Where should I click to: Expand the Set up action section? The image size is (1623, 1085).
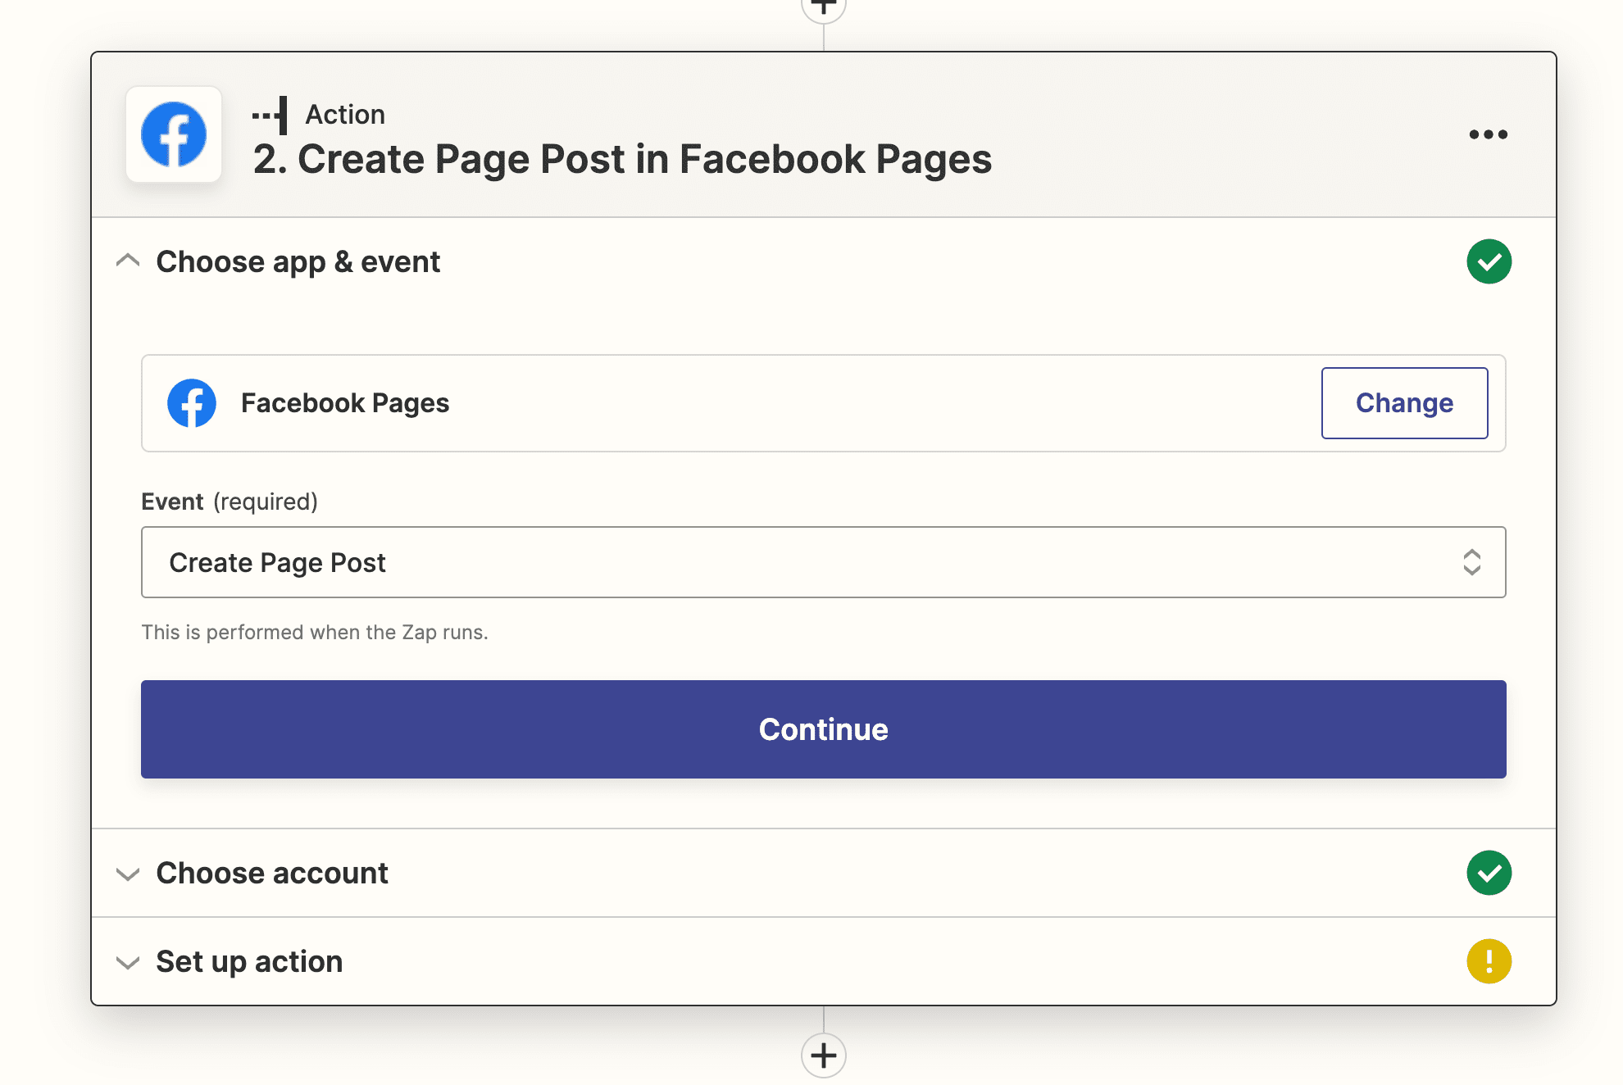(x=128, y=962)
